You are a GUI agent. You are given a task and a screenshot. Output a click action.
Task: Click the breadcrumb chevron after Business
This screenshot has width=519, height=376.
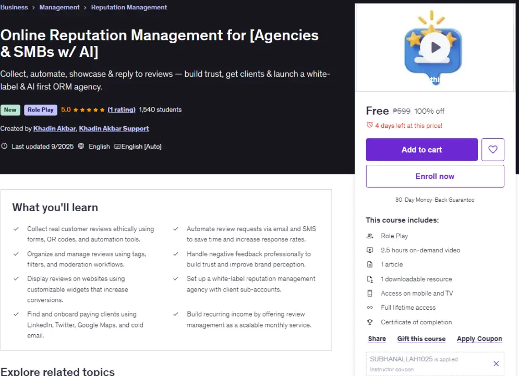(x=33, y=8)
